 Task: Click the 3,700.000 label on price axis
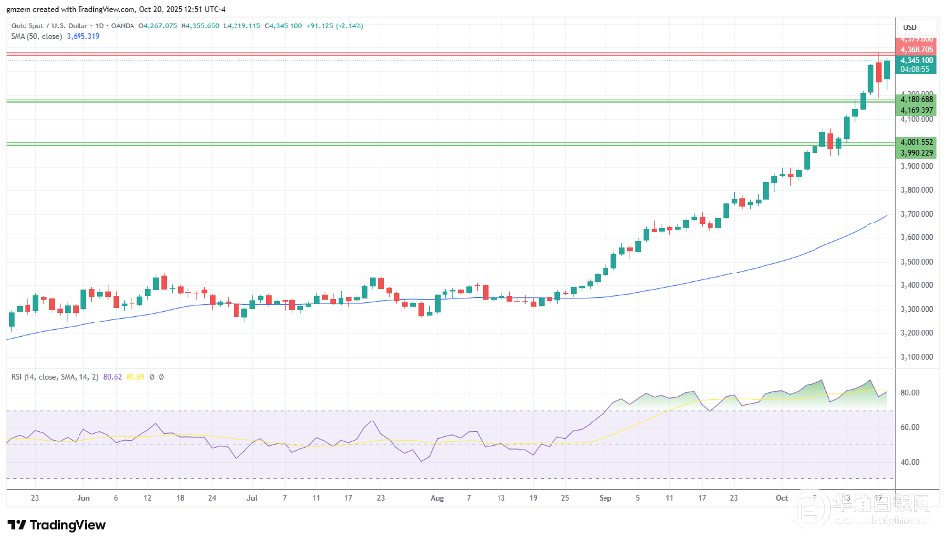(x=917, y=214)
